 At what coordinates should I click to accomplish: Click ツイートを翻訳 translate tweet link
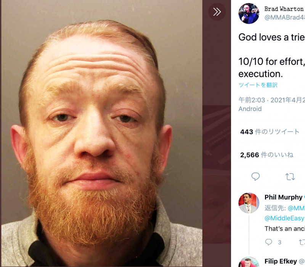click(258, 85)
